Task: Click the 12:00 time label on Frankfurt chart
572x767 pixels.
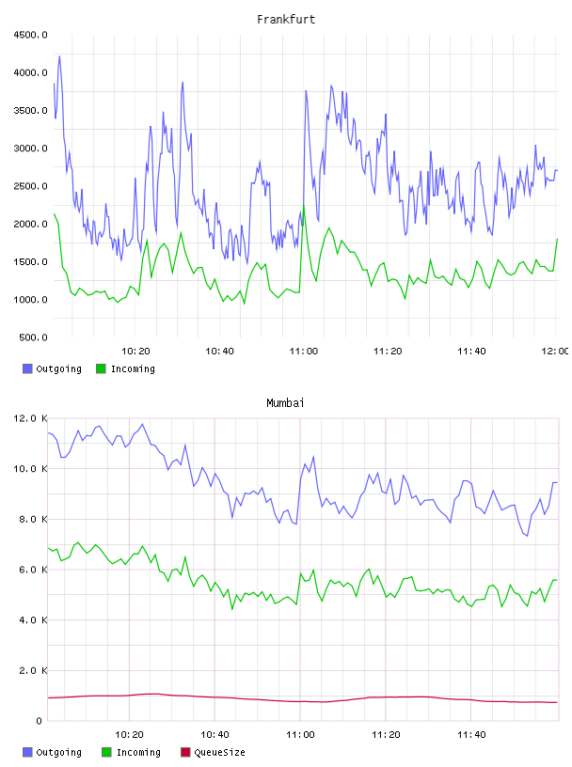Action: coord(555,352)
